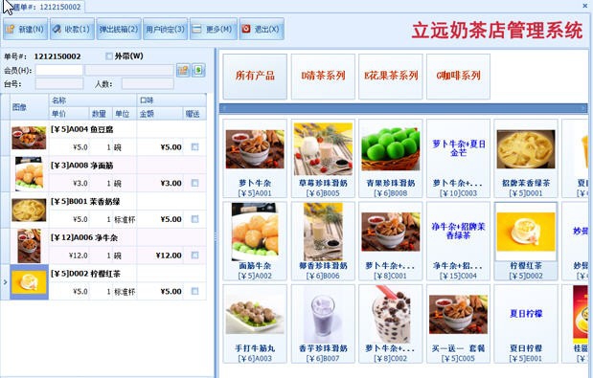Add 买一送一 套餐 C005

pyautogui.click(x=458, y=323)
